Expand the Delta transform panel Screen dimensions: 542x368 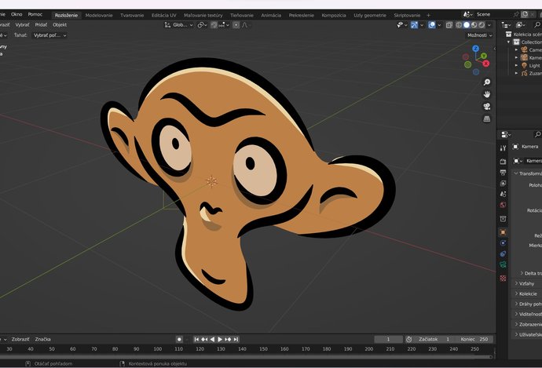pos(530,273)
